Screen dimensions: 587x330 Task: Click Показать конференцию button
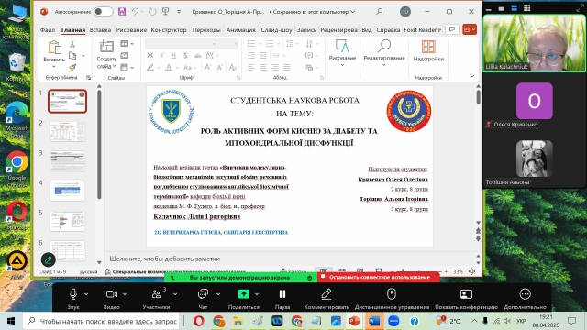coord(466,299)
